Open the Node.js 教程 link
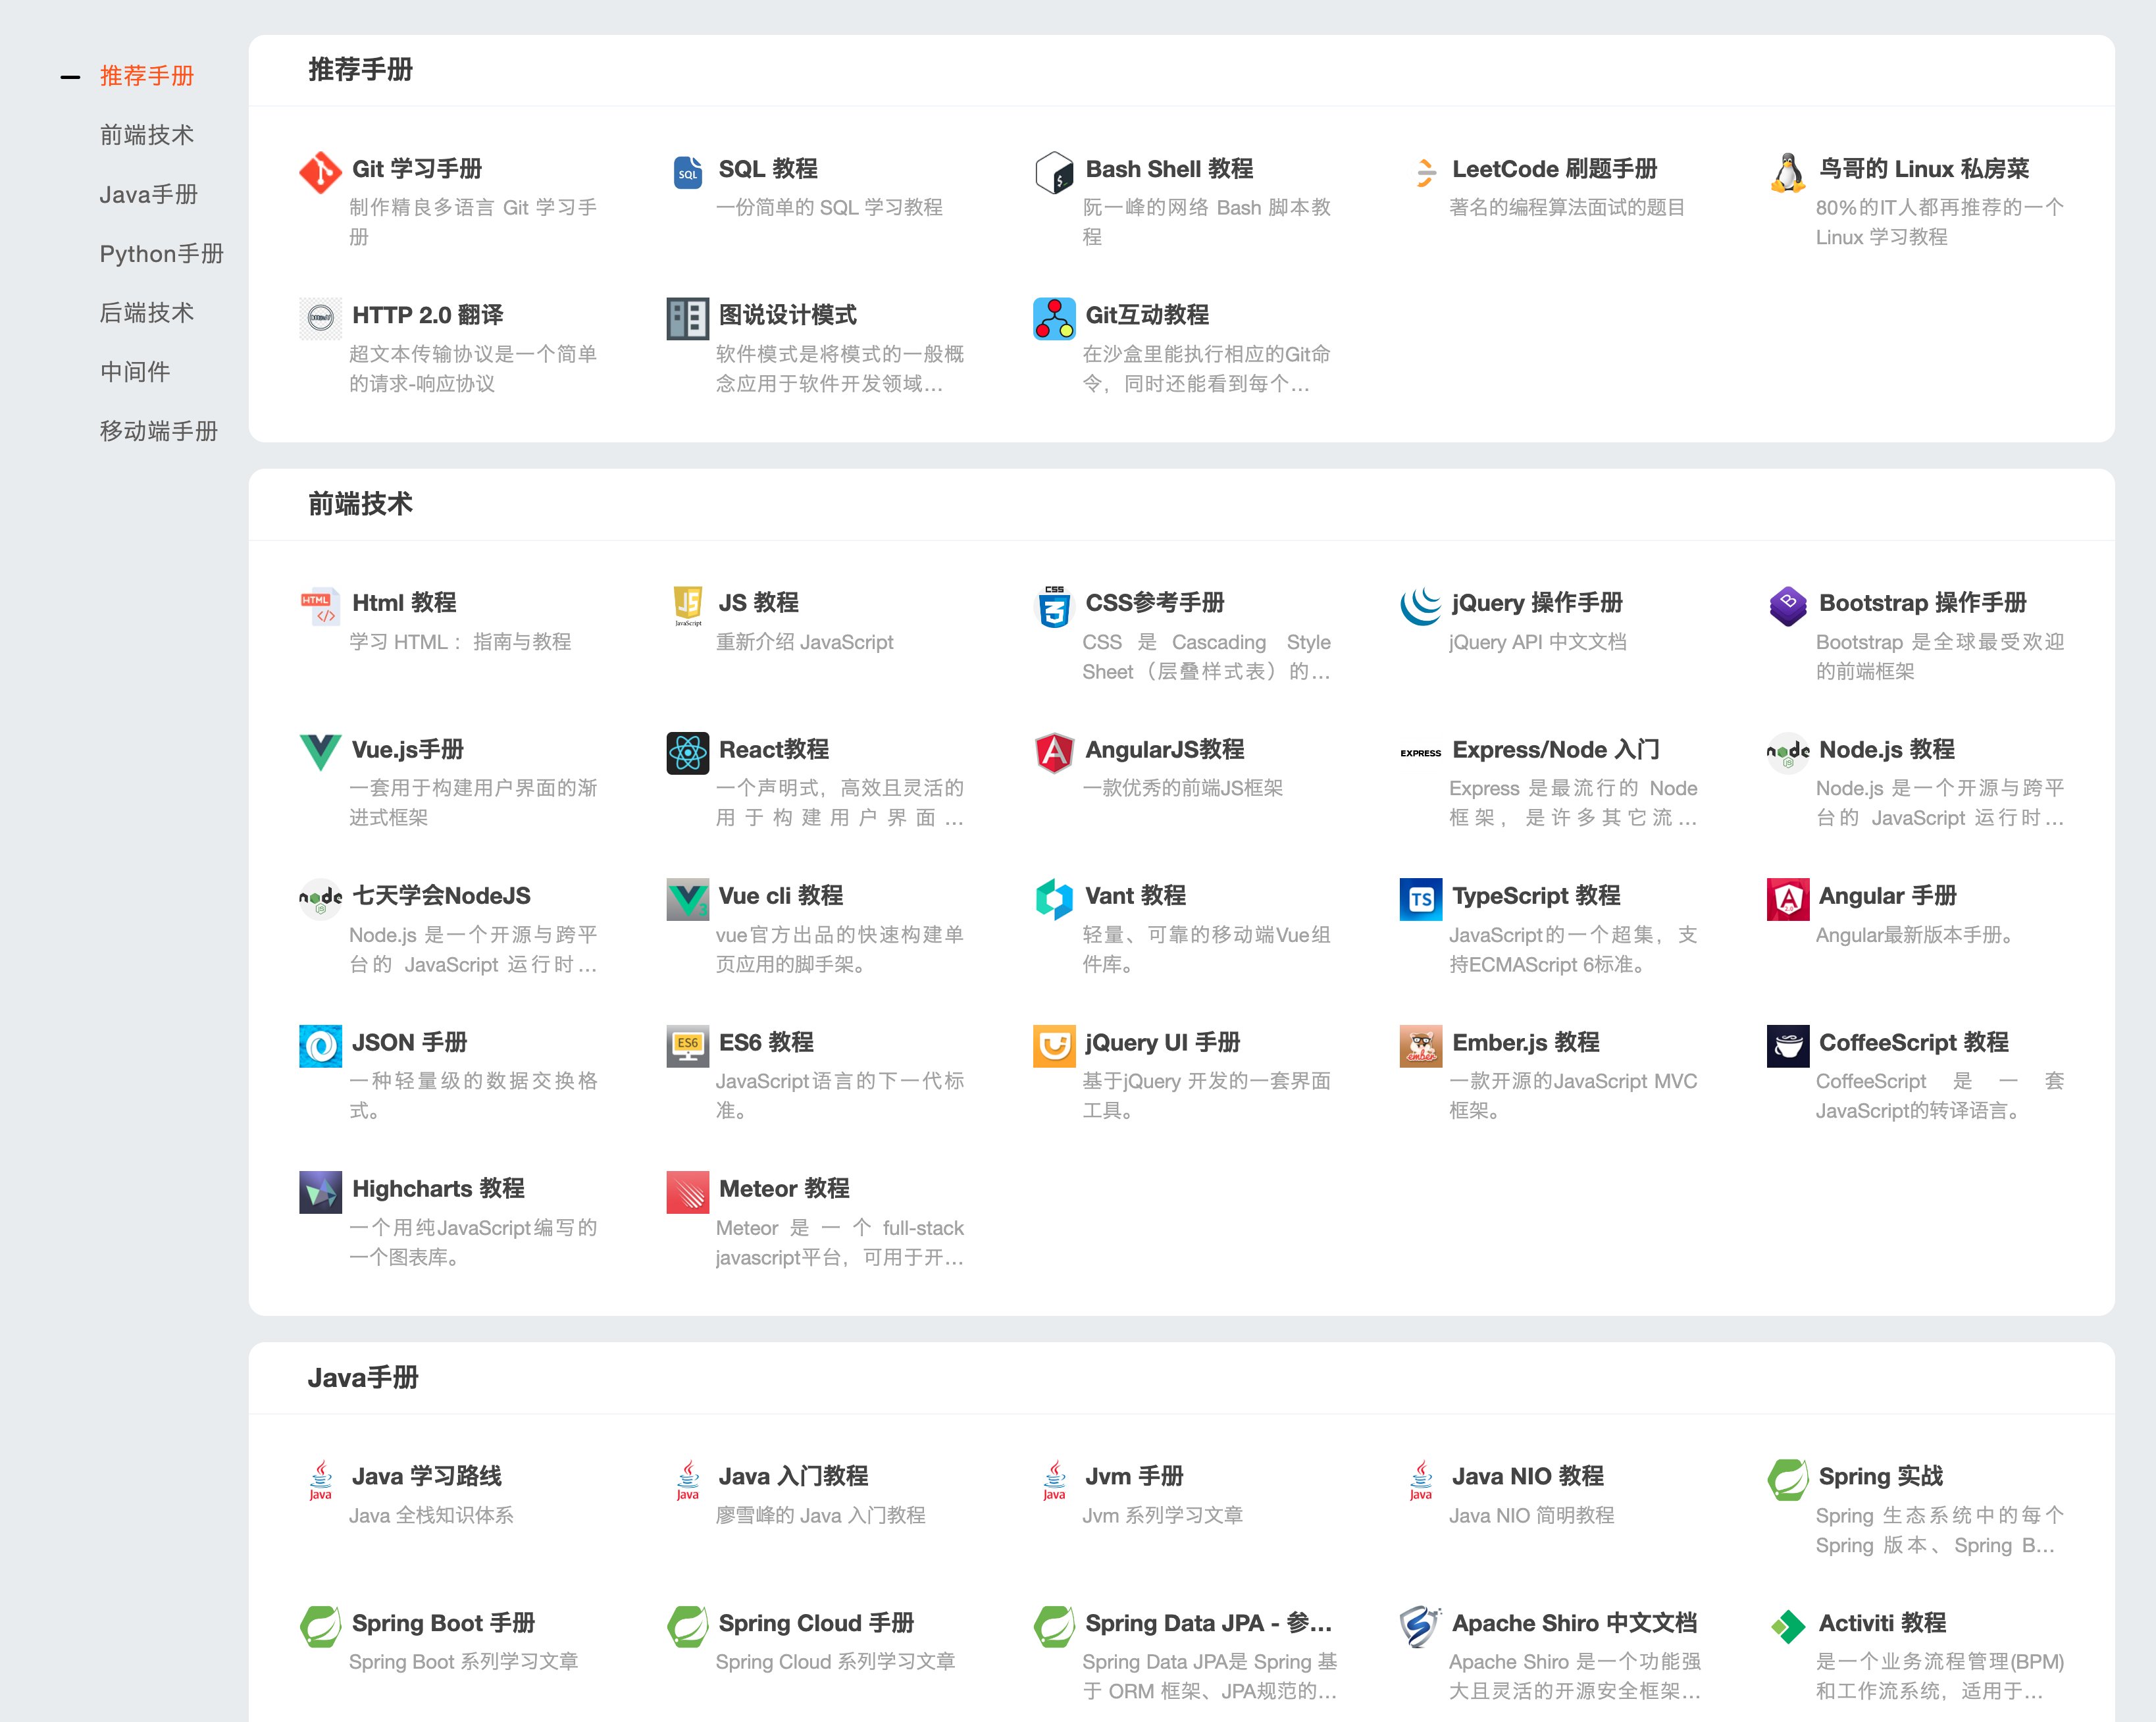 click(1887, 749)
